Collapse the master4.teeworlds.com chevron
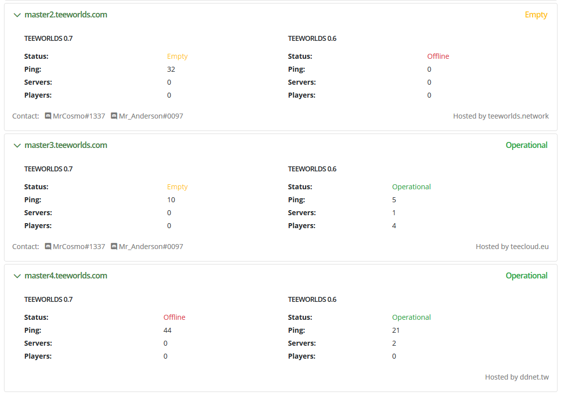The image size is (568, 397). coord(17,276)
